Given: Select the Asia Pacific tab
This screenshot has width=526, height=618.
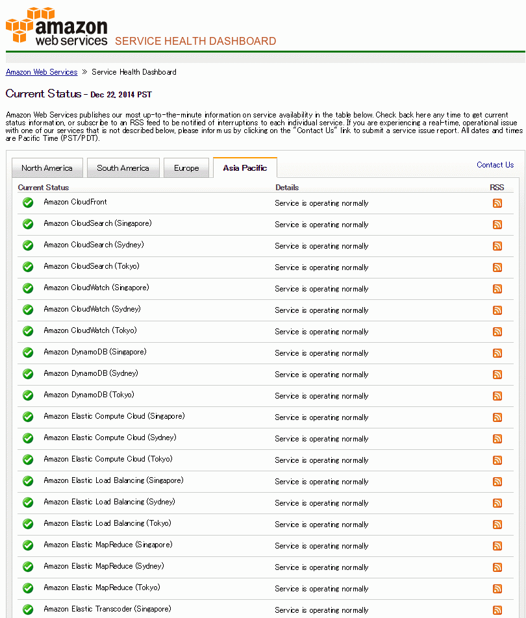Looking at the screenshot, I should pos(245,168).
